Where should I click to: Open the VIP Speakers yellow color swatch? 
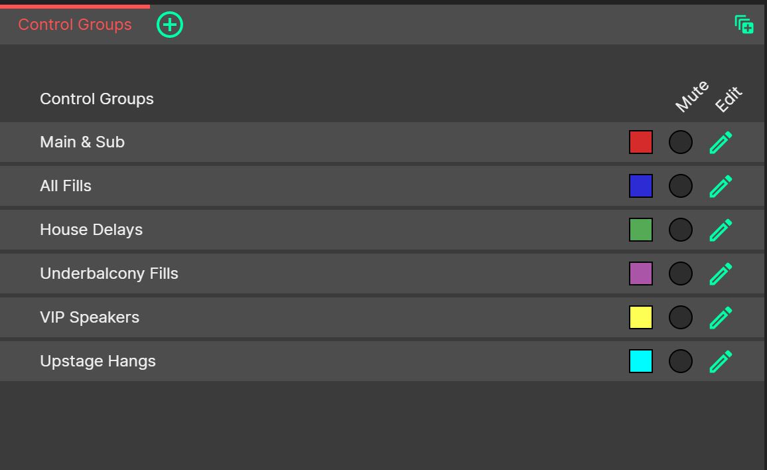(641, 317)
